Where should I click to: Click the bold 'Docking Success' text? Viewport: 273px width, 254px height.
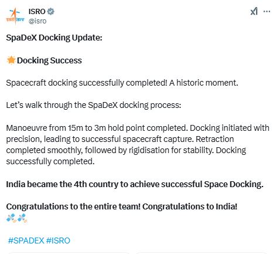pyautogui.click(x=49, y=60)
